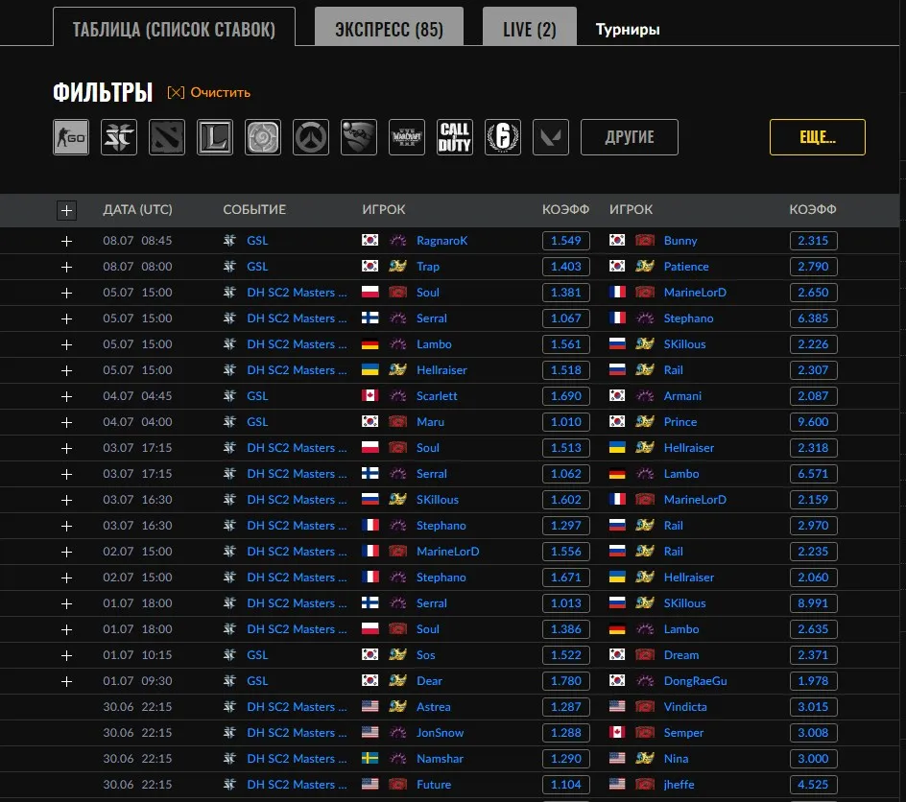Select the League of Legends filter icon

[x=215, y=137]
